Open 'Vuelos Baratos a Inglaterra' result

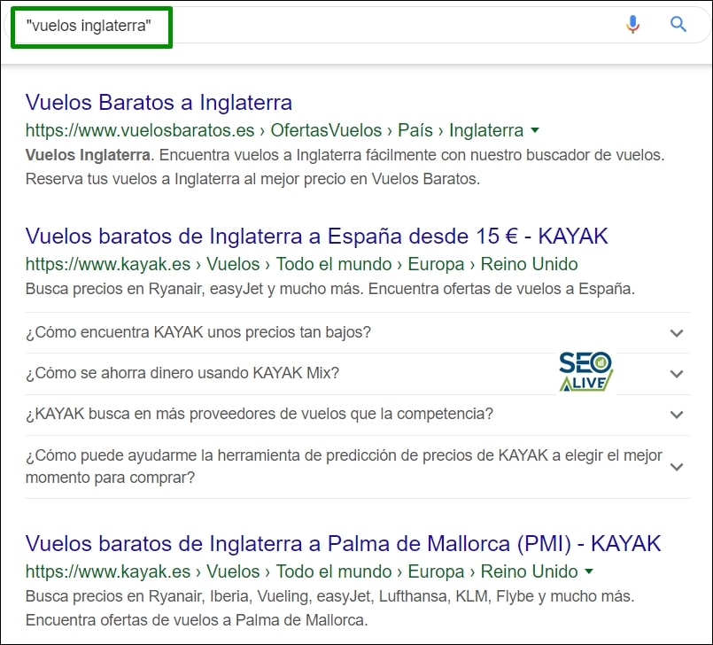[159, 103]
